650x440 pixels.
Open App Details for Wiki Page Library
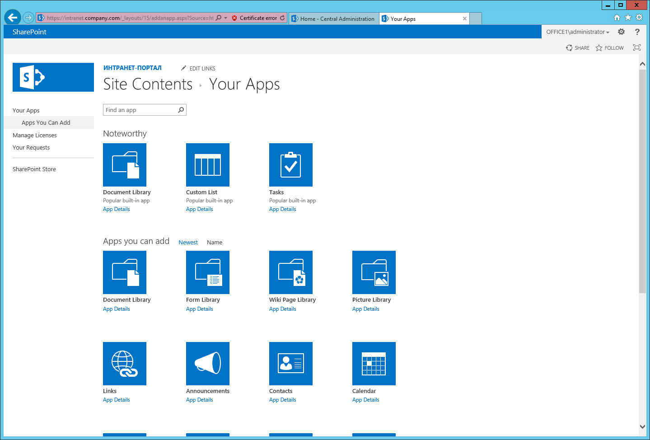tap(283, 309)
